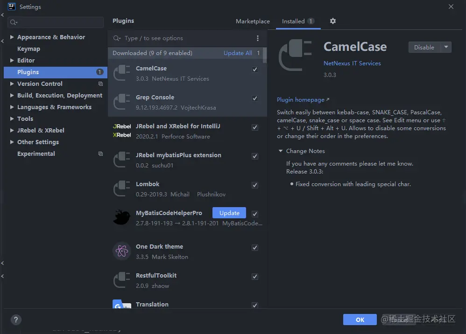Click the JRebel XRebel logo icon

pos(122,131)
